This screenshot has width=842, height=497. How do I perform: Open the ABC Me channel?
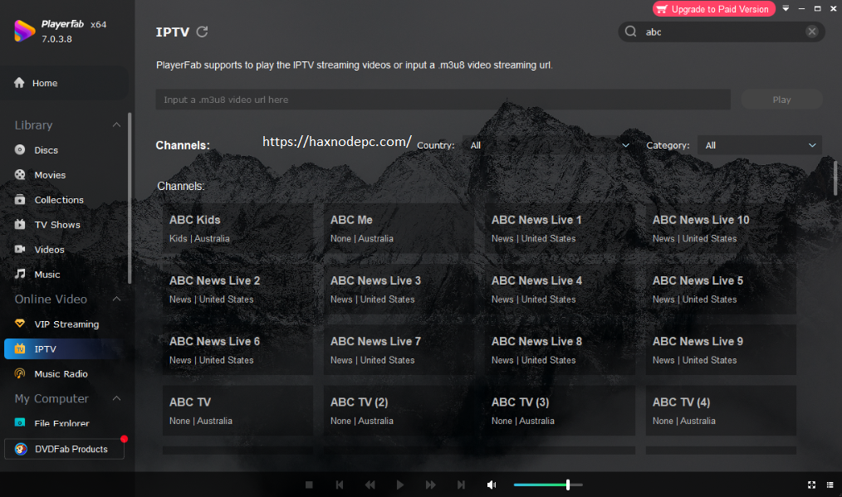[x=399, y=228]
